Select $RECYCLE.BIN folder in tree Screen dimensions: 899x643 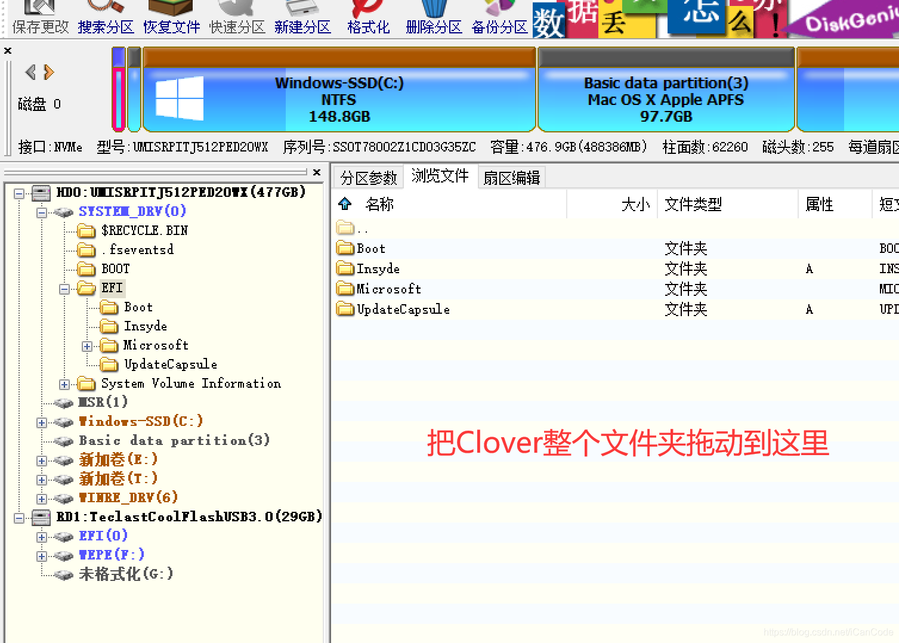(144, 230)
